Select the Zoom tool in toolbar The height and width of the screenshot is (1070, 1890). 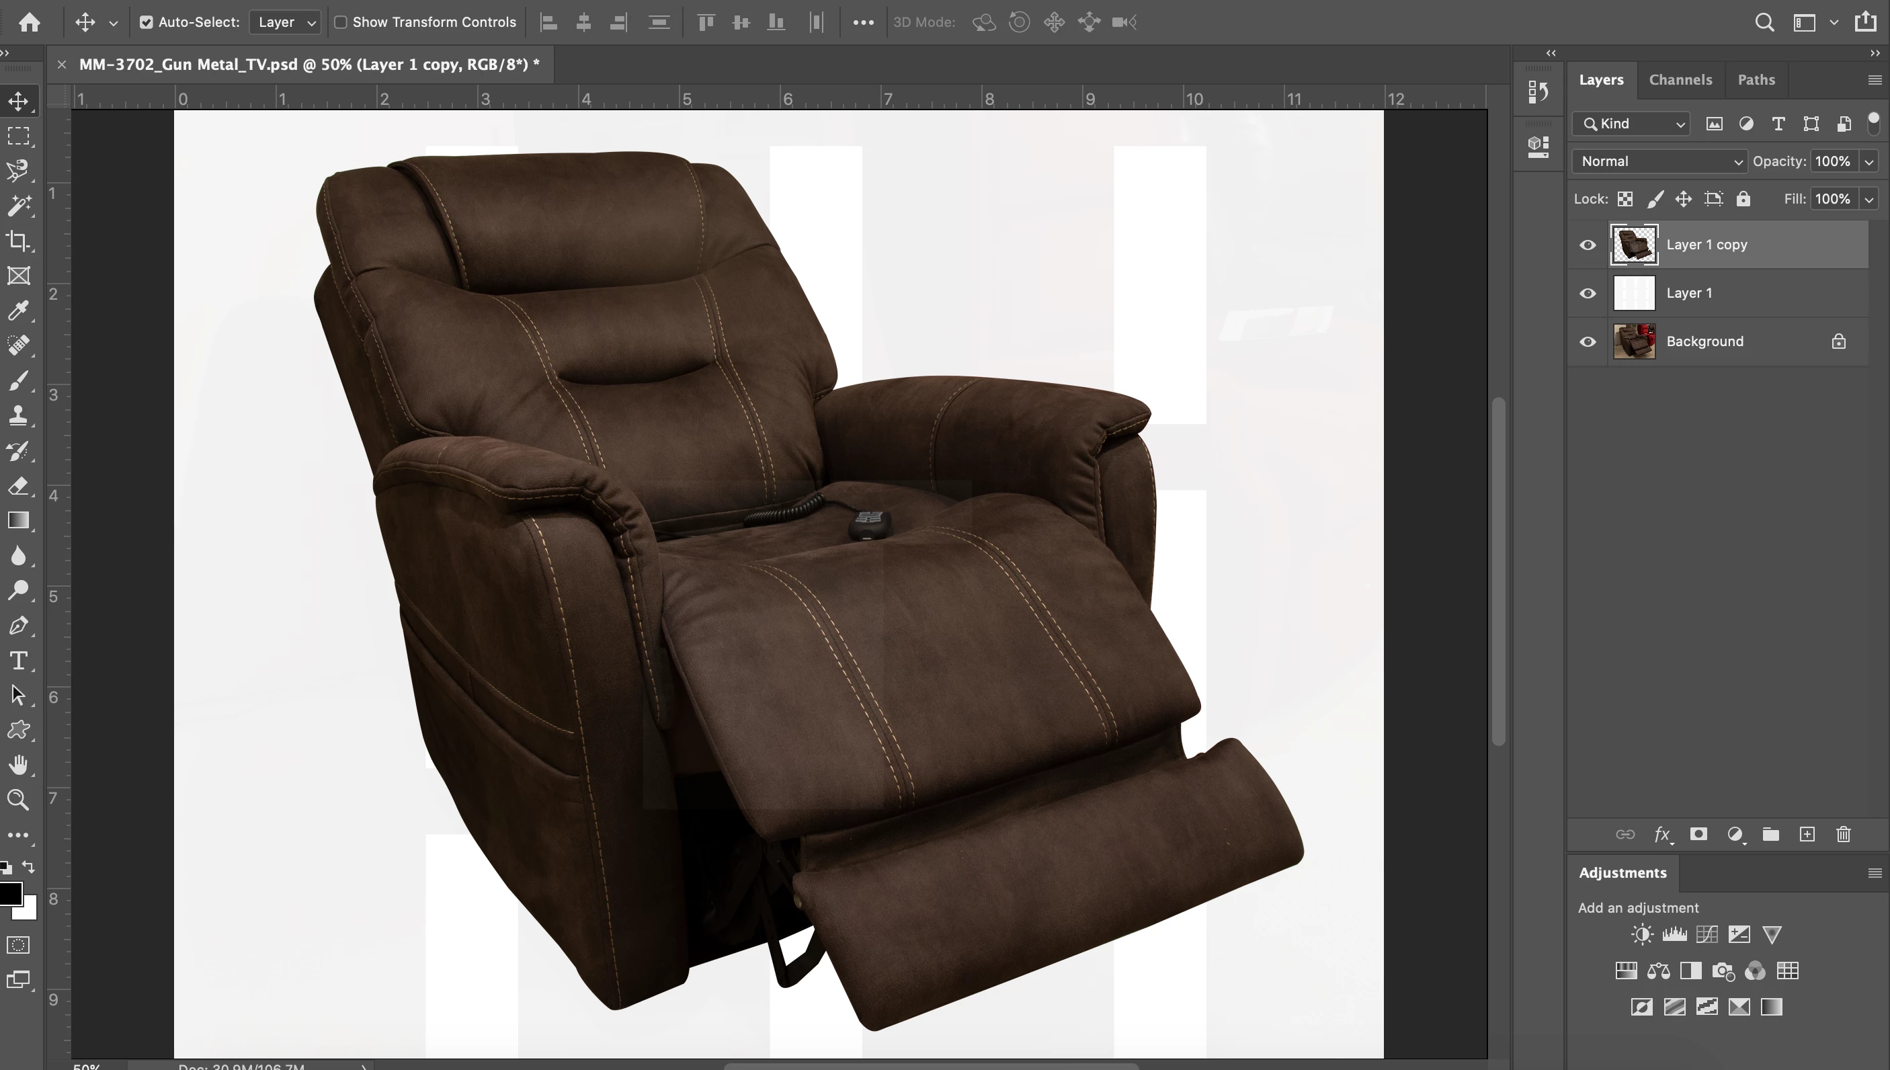(18, 800)
